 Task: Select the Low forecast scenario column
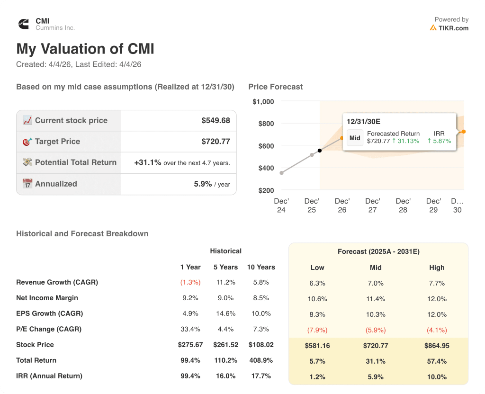point(317,268)
